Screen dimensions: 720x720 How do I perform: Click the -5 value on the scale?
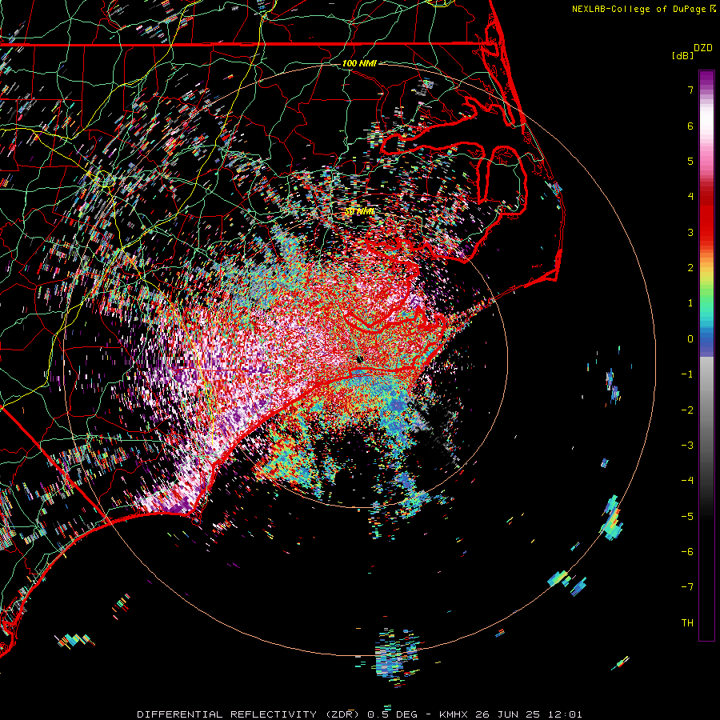(687, 517)
